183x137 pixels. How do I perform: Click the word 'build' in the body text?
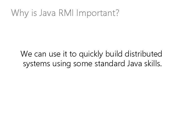coord(114,54)
